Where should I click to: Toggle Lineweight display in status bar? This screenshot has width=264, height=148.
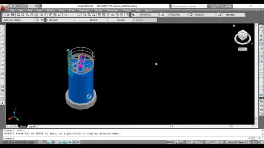(x=74, y=142)
